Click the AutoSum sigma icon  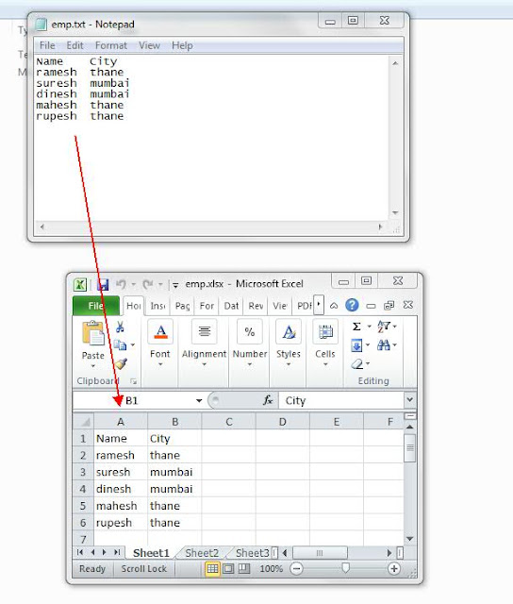coord(356,327)
